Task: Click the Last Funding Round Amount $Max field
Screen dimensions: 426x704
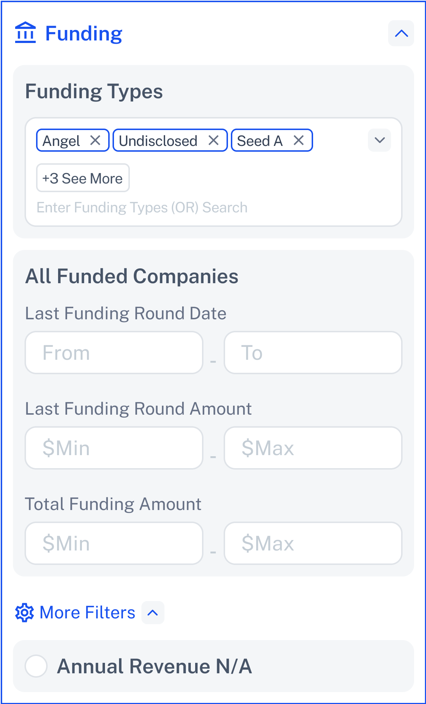Action: point(313,448)
